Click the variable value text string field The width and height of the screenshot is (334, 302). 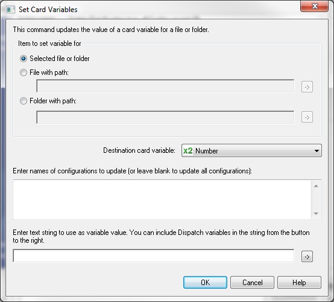click(x=153, y=255)
